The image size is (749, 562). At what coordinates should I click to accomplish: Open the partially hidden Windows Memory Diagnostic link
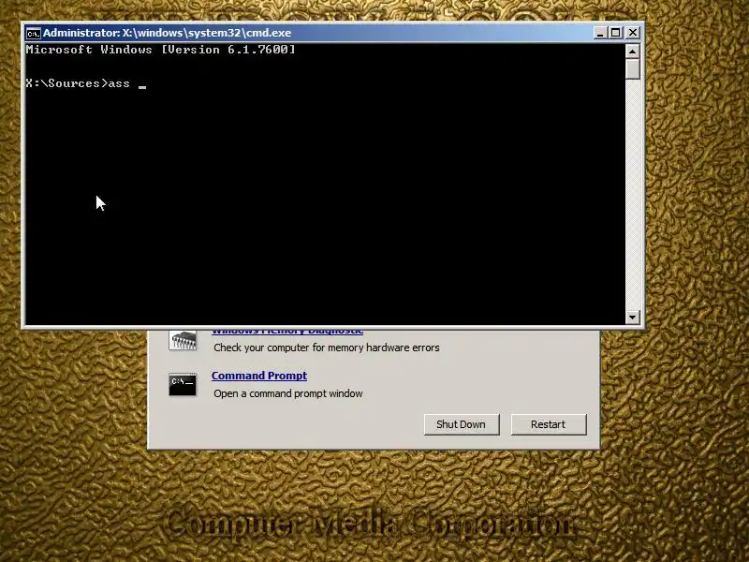coord(287,332)
